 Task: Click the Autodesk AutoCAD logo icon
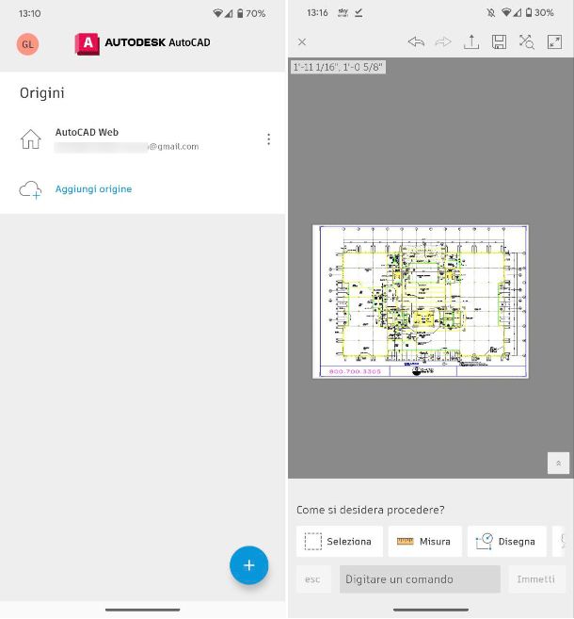tap(88, 43)
